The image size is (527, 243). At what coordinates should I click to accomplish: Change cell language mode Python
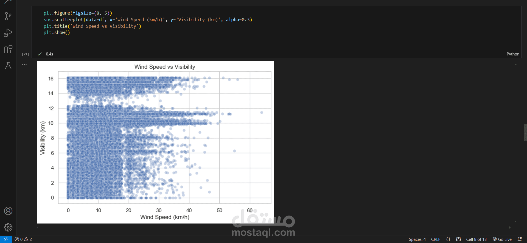(x=513, y=54)
